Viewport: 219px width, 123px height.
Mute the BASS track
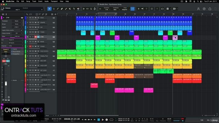click(30, 42)
